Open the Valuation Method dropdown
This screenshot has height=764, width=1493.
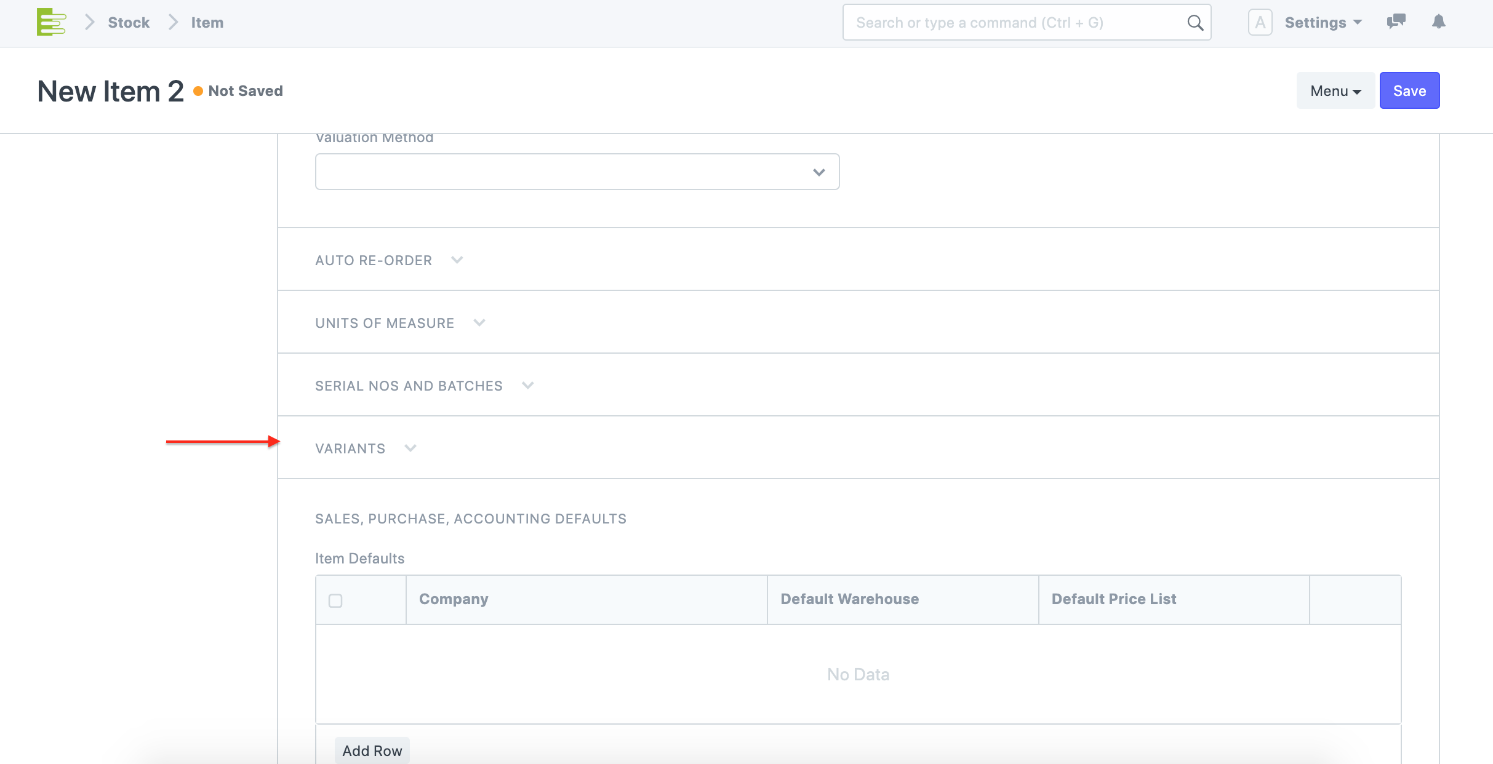(577, 172)
